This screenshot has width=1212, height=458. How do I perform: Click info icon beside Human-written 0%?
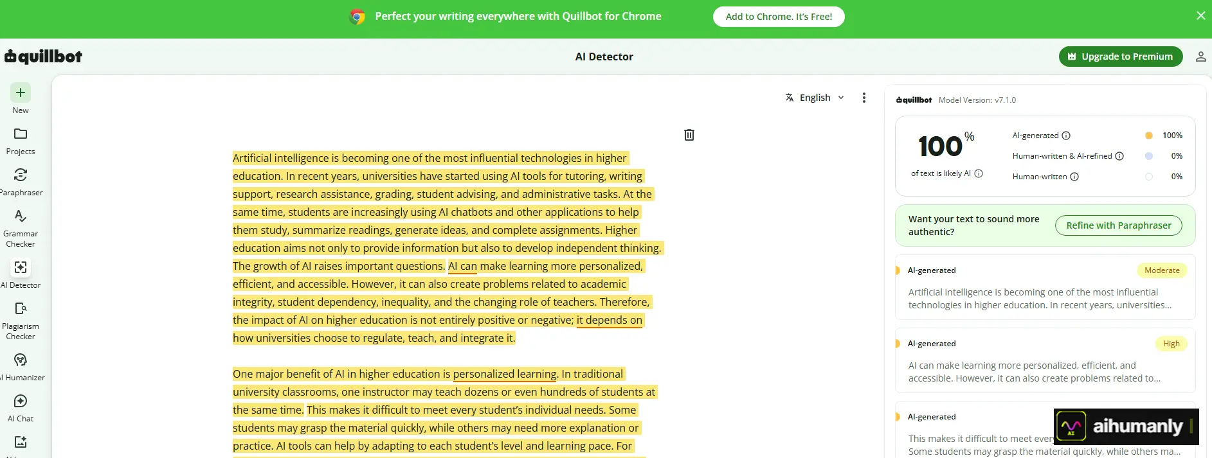[1074, 177]
